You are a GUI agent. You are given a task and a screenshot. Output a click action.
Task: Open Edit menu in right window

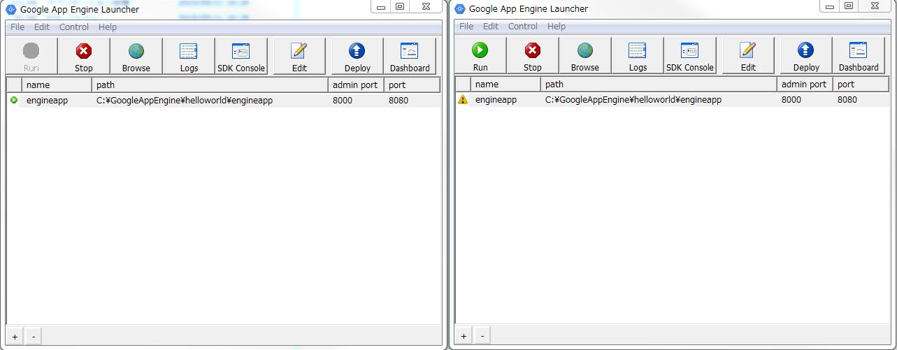491,27
